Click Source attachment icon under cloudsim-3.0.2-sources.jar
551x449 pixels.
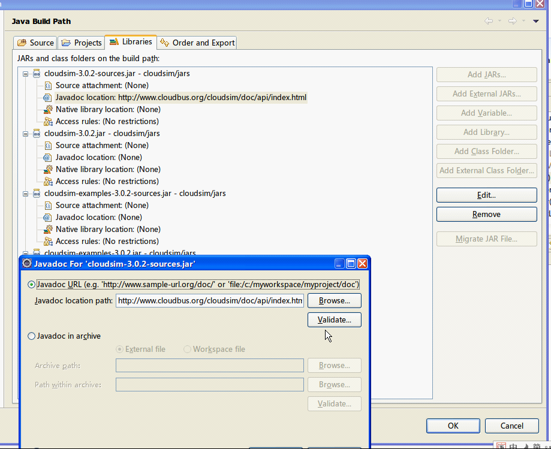pyautogui.click(x=48, y=85)
